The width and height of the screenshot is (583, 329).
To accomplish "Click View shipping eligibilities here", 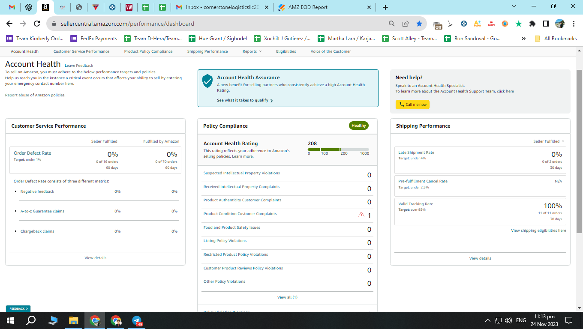I will pos(538,230).
